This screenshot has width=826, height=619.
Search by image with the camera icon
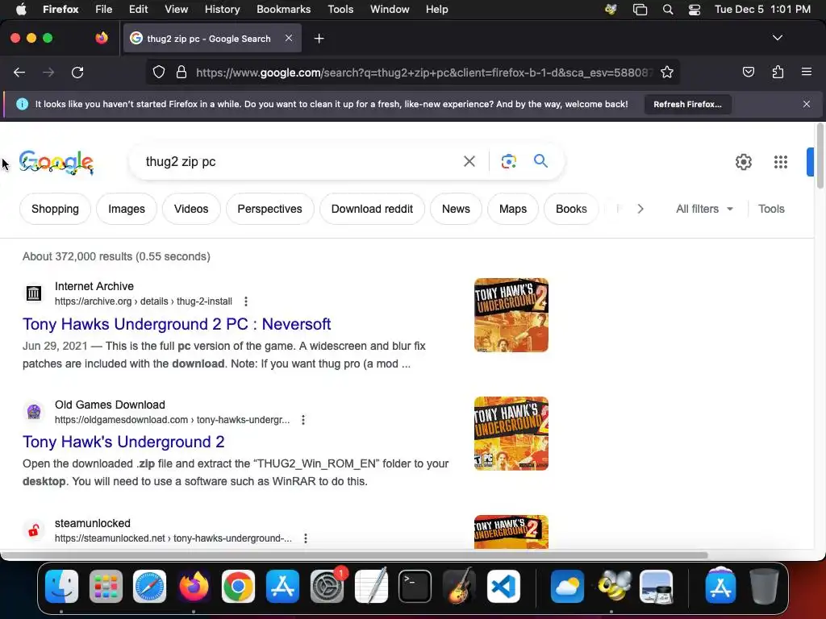pyautogui.click(x=508, y=161)
